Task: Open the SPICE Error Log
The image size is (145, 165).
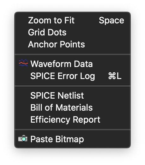Action: pos(72,76)
